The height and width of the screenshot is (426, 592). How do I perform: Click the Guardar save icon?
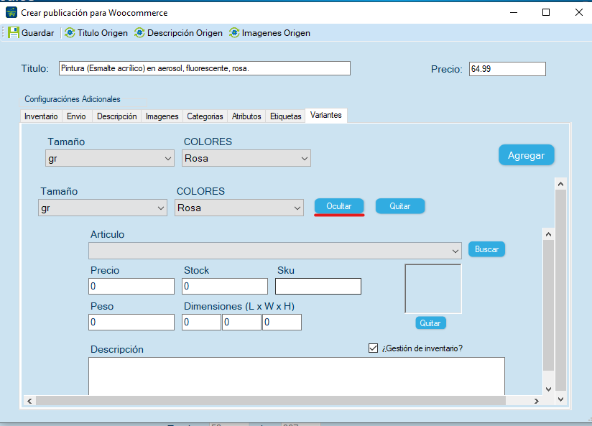pos(14,33)
